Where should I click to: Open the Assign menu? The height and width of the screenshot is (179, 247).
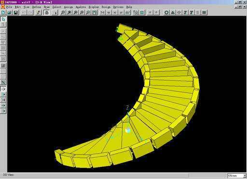[69, 7]
